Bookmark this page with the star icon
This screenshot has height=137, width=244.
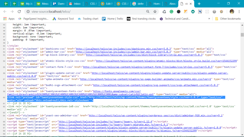point(155,12)
